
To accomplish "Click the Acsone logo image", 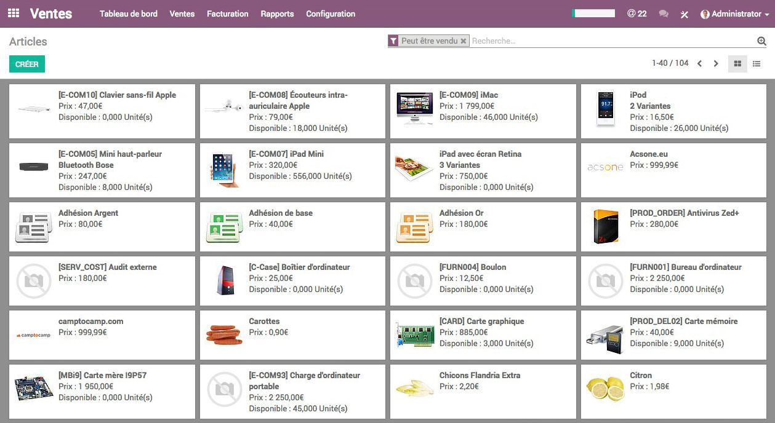I will pos(605,167).
